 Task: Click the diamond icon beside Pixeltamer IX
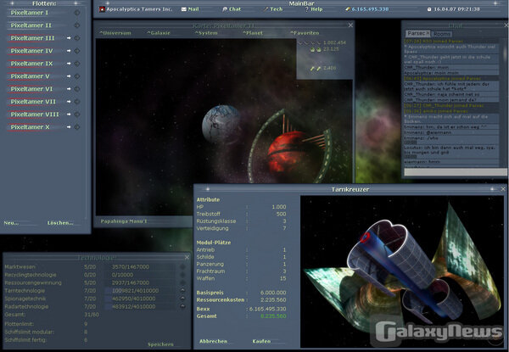click(x=77, y=64)
